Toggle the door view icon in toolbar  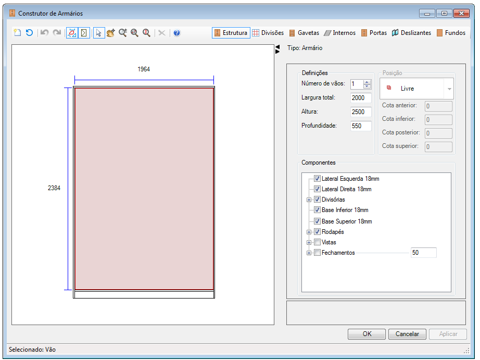tap(84, 33)
